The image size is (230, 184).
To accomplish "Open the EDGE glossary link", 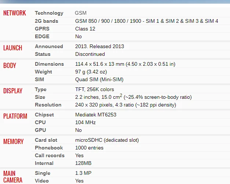I will tap(42, 36).
